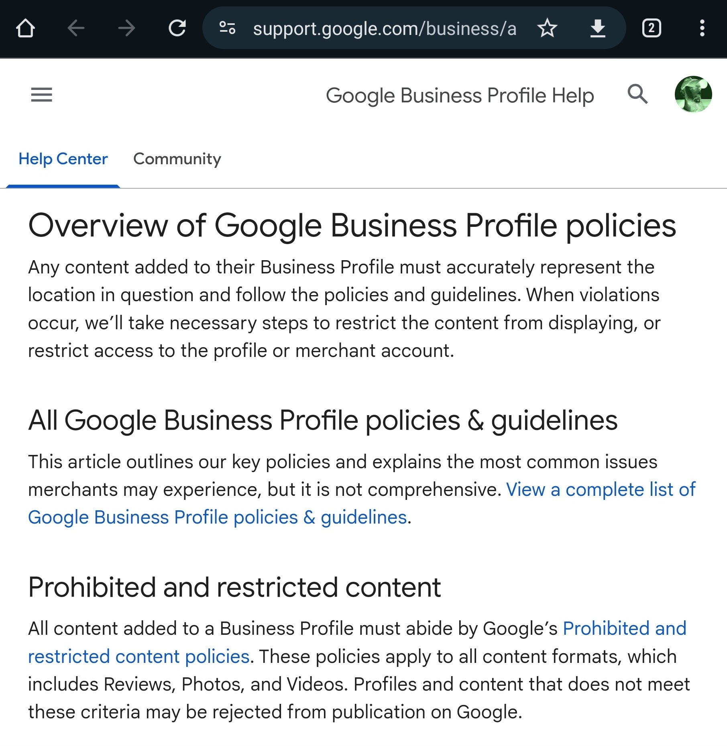
Task: Open the Google account profile avatar
Action: [693, 94]
